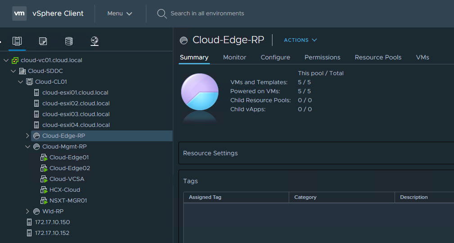
Task: Click the VMware vm logo
Action: pyautogui.click(x=19, y=13)
